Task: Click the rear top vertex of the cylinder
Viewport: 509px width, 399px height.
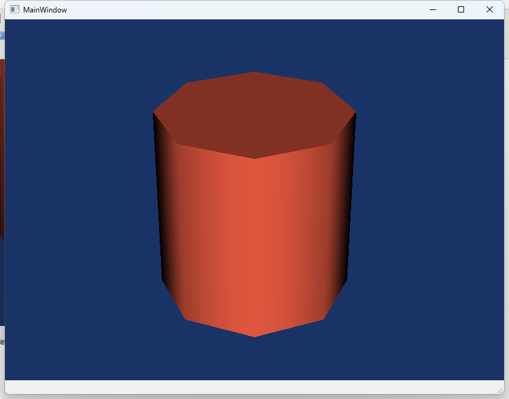Action: pyautogui.click(x=254, y=72)
